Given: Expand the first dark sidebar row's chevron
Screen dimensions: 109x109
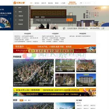Looking at the screenshot, I should coord(26,7).
